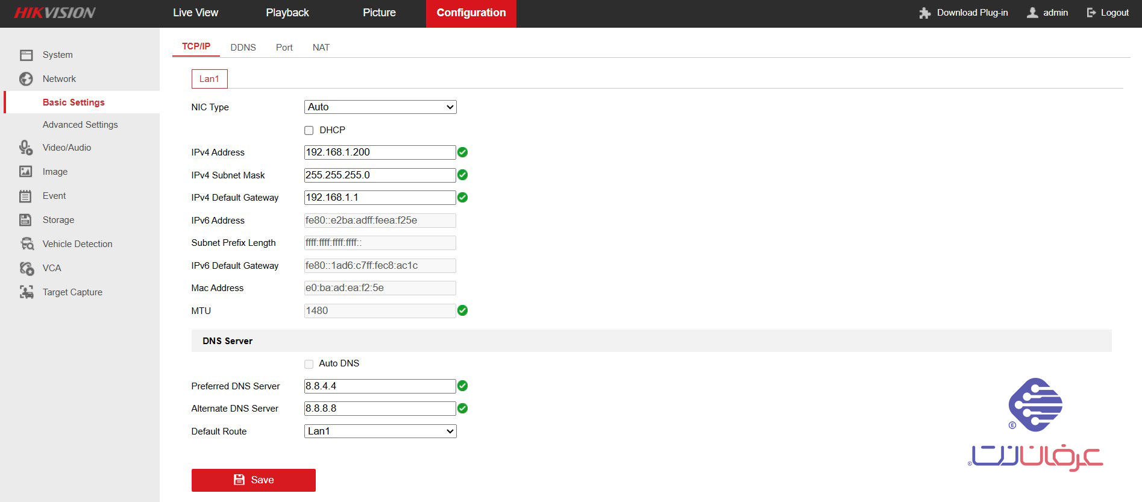Click the IPv4 Default Gateway field
This screenshot has height=502, width=1142.
tap(380, 198)
